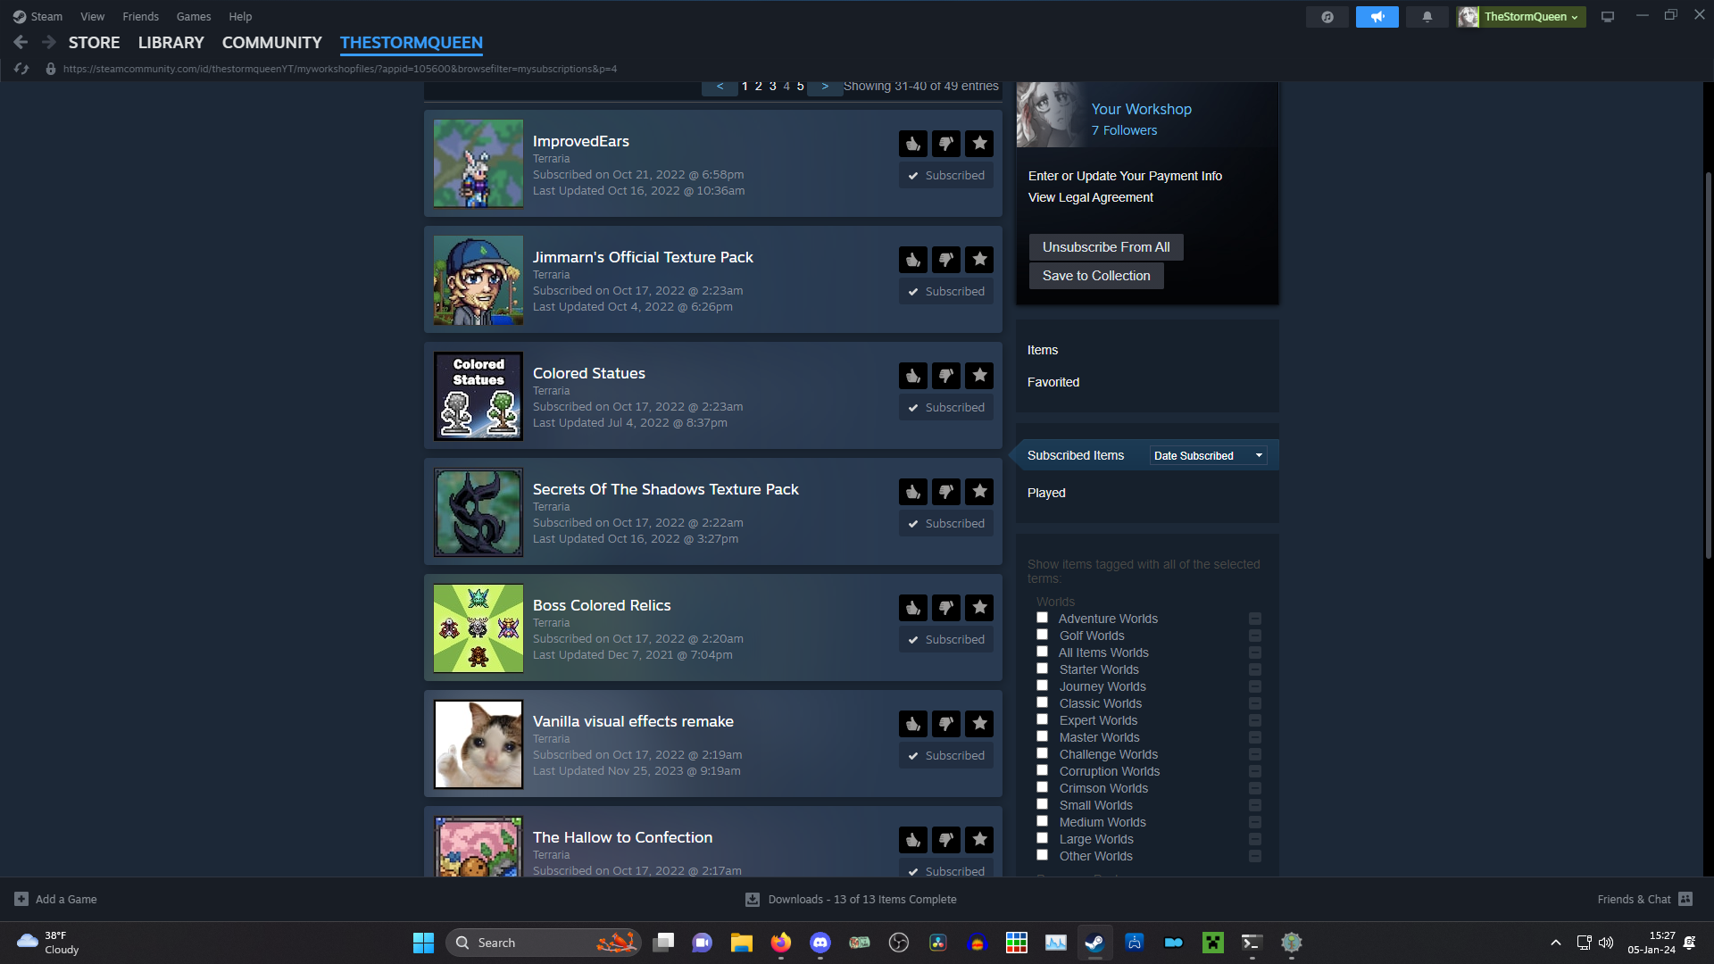Thumbs up Vanilla visual effects remake
The image size is (1714, 964).
click(x=912, y=724)
